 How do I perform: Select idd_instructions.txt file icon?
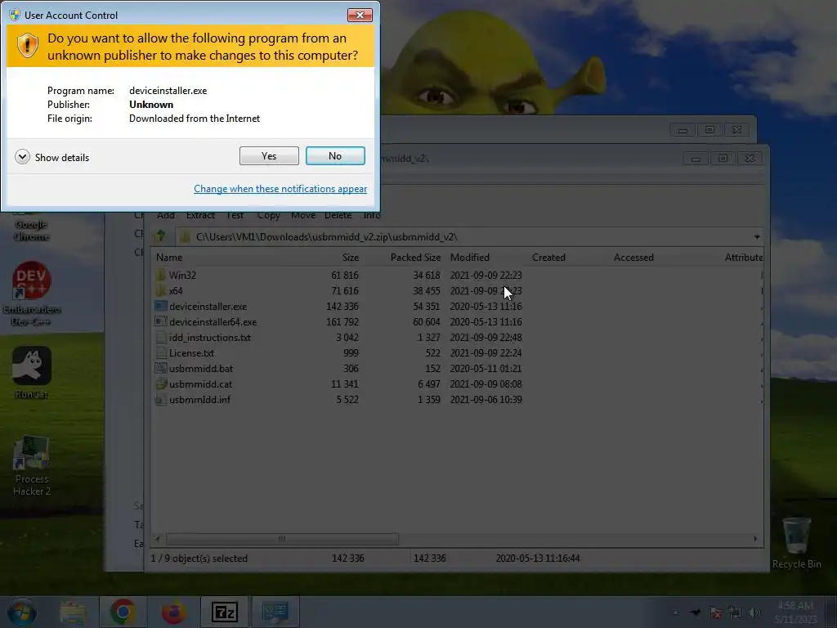(x=161, y=337)
